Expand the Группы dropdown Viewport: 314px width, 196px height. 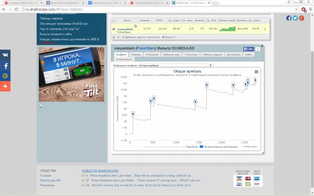170,37
